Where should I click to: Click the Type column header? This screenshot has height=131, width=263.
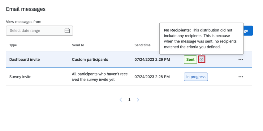[x=13, y=45]
